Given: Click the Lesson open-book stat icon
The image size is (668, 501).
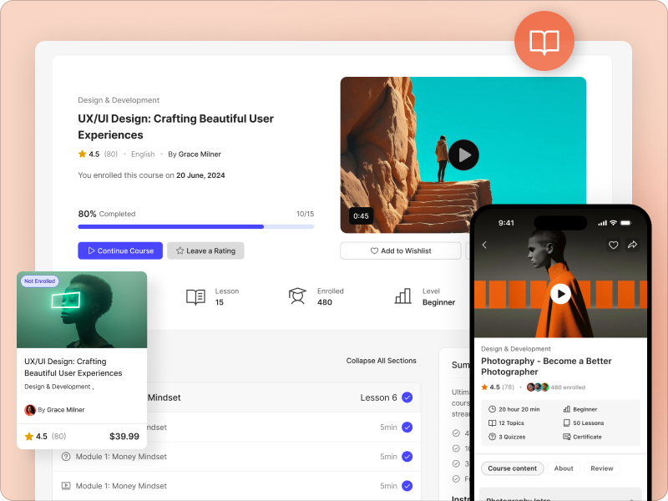Looking at the screenshot, I should pos(195,296).
